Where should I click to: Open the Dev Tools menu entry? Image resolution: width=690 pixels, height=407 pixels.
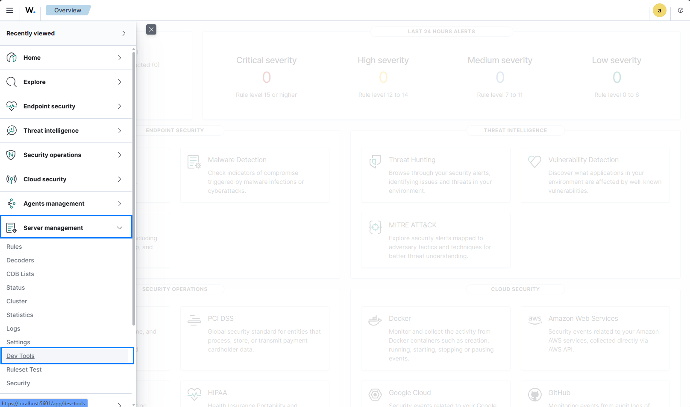pyautogui.click(x=20, y=355)
